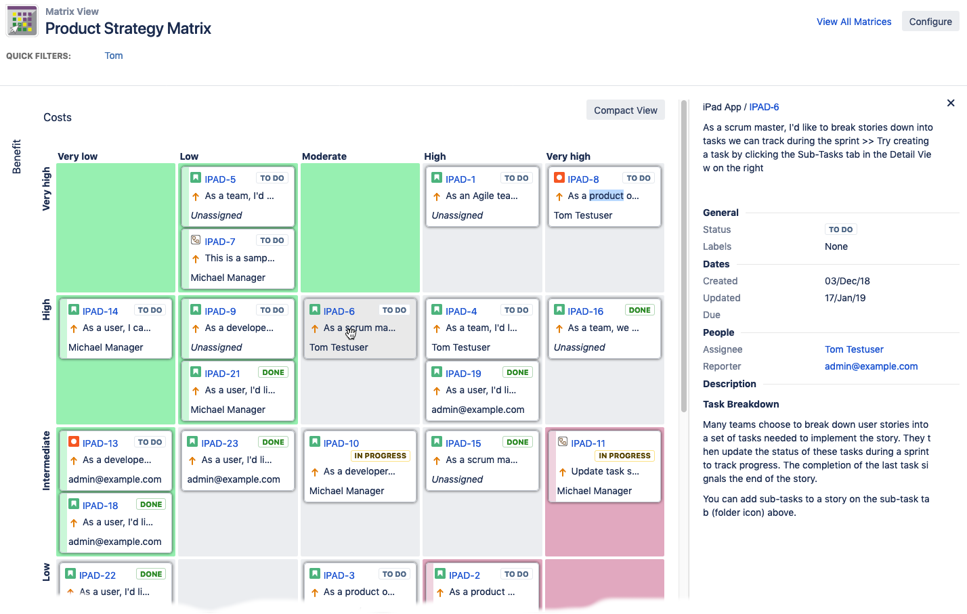Viewport: 967px width, 614px height.
Task: Click the IN PROGRESS badge on IPAD-10
Action: (381, 456)
